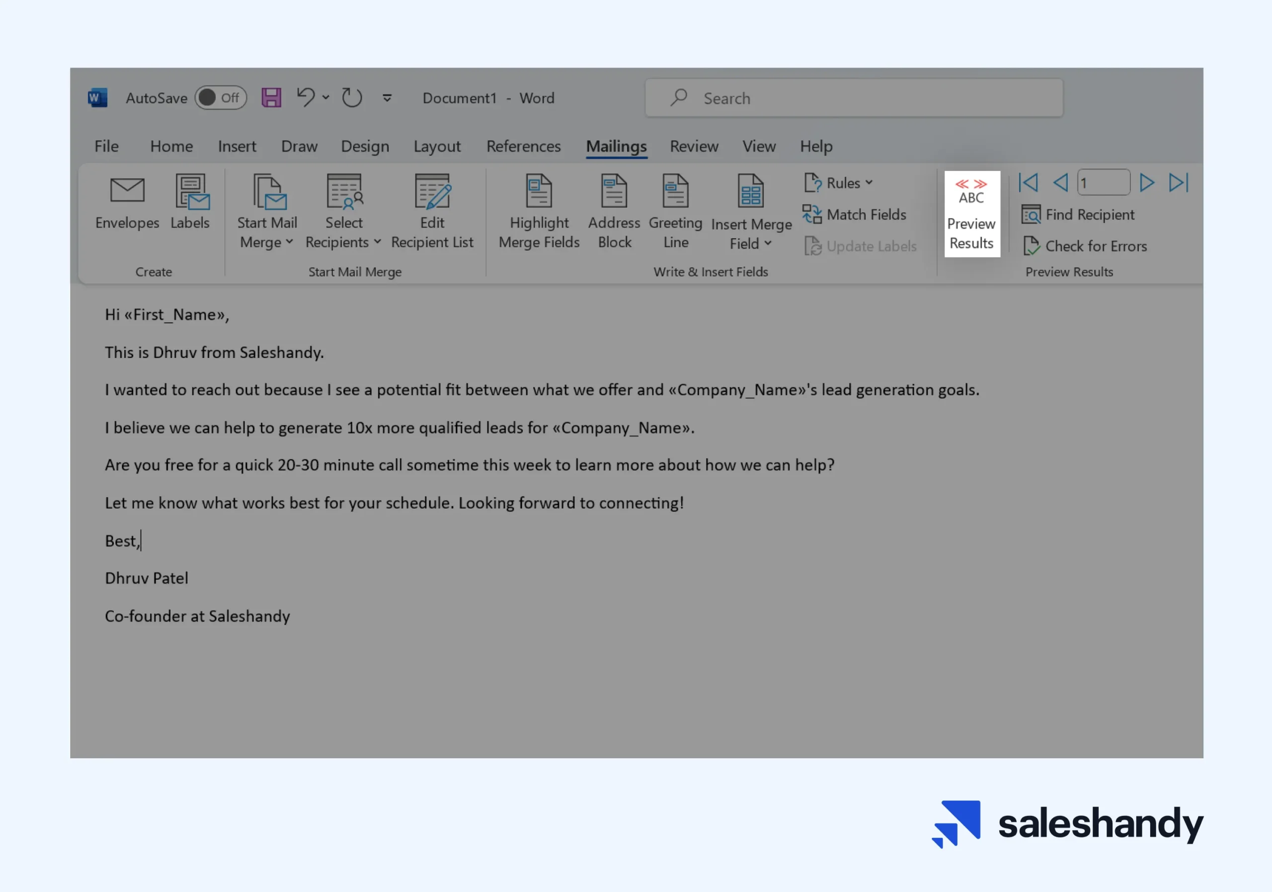
Task: Click the Undo arrow icon
Action: click(x=305, y=97)
